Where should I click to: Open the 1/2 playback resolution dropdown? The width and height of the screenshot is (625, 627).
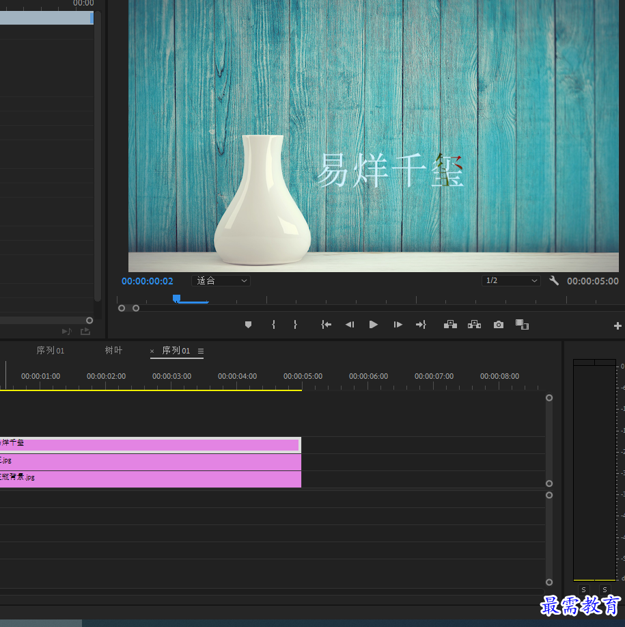[x=511, y=281]
